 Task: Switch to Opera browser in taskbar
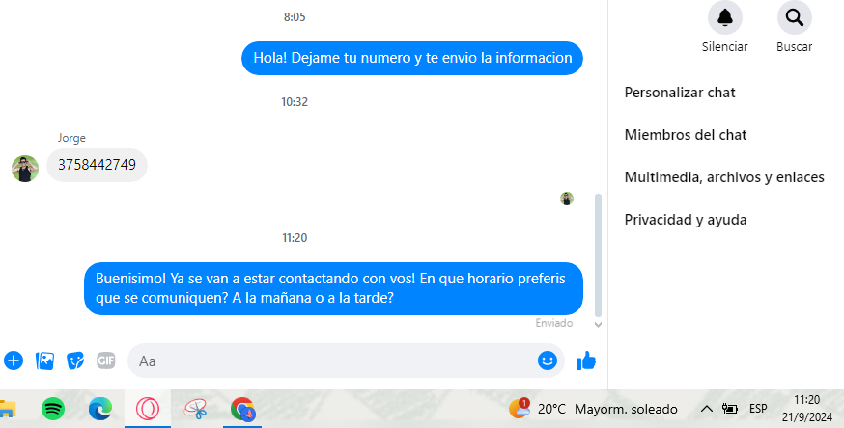point(148,410)
